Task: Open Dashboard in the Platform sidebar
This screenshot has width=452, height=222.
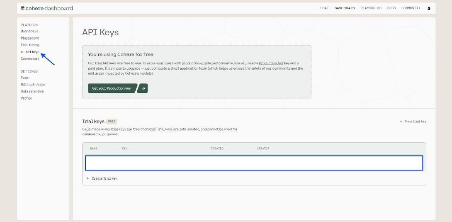Action: 29,32
